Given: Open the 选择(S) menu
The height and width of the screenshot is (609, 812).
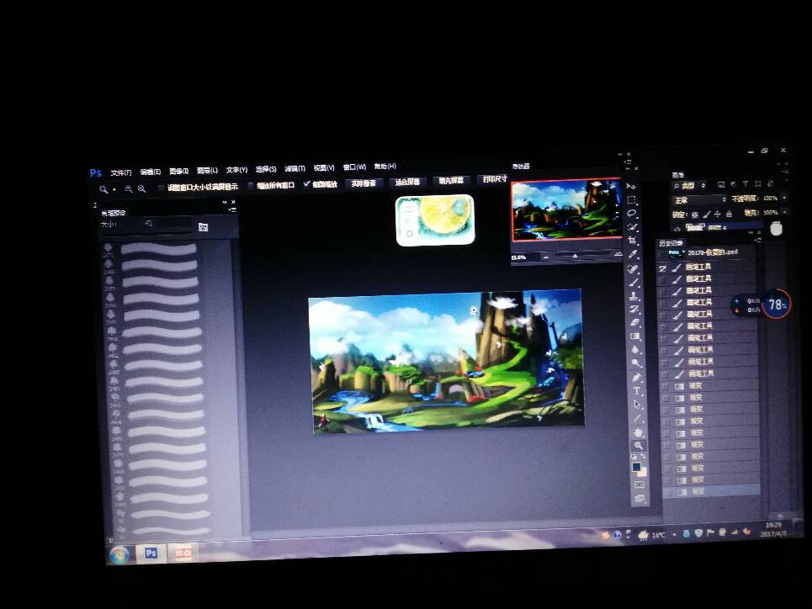Looking at the screenshot, I should pyautogui.click(x=266, y=169).
